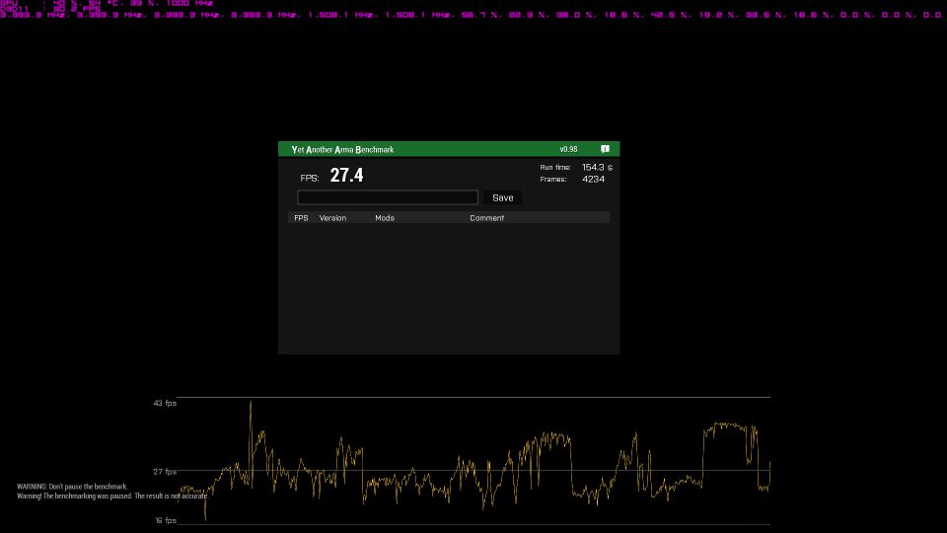Click the 27 fps graph axis label
Image resolution: width=947 pixels, height=533 pixels.
point(165,472)
